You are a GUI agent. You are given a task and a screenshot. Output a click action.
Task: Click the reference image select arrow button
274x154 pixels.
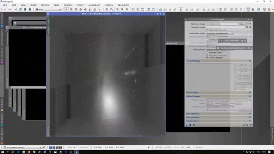tap(250, 24)
